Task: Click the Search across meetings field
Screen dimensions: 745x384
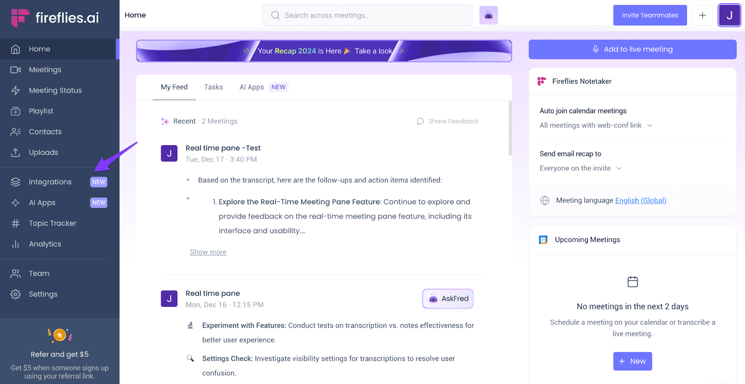Action: [368, 15]
